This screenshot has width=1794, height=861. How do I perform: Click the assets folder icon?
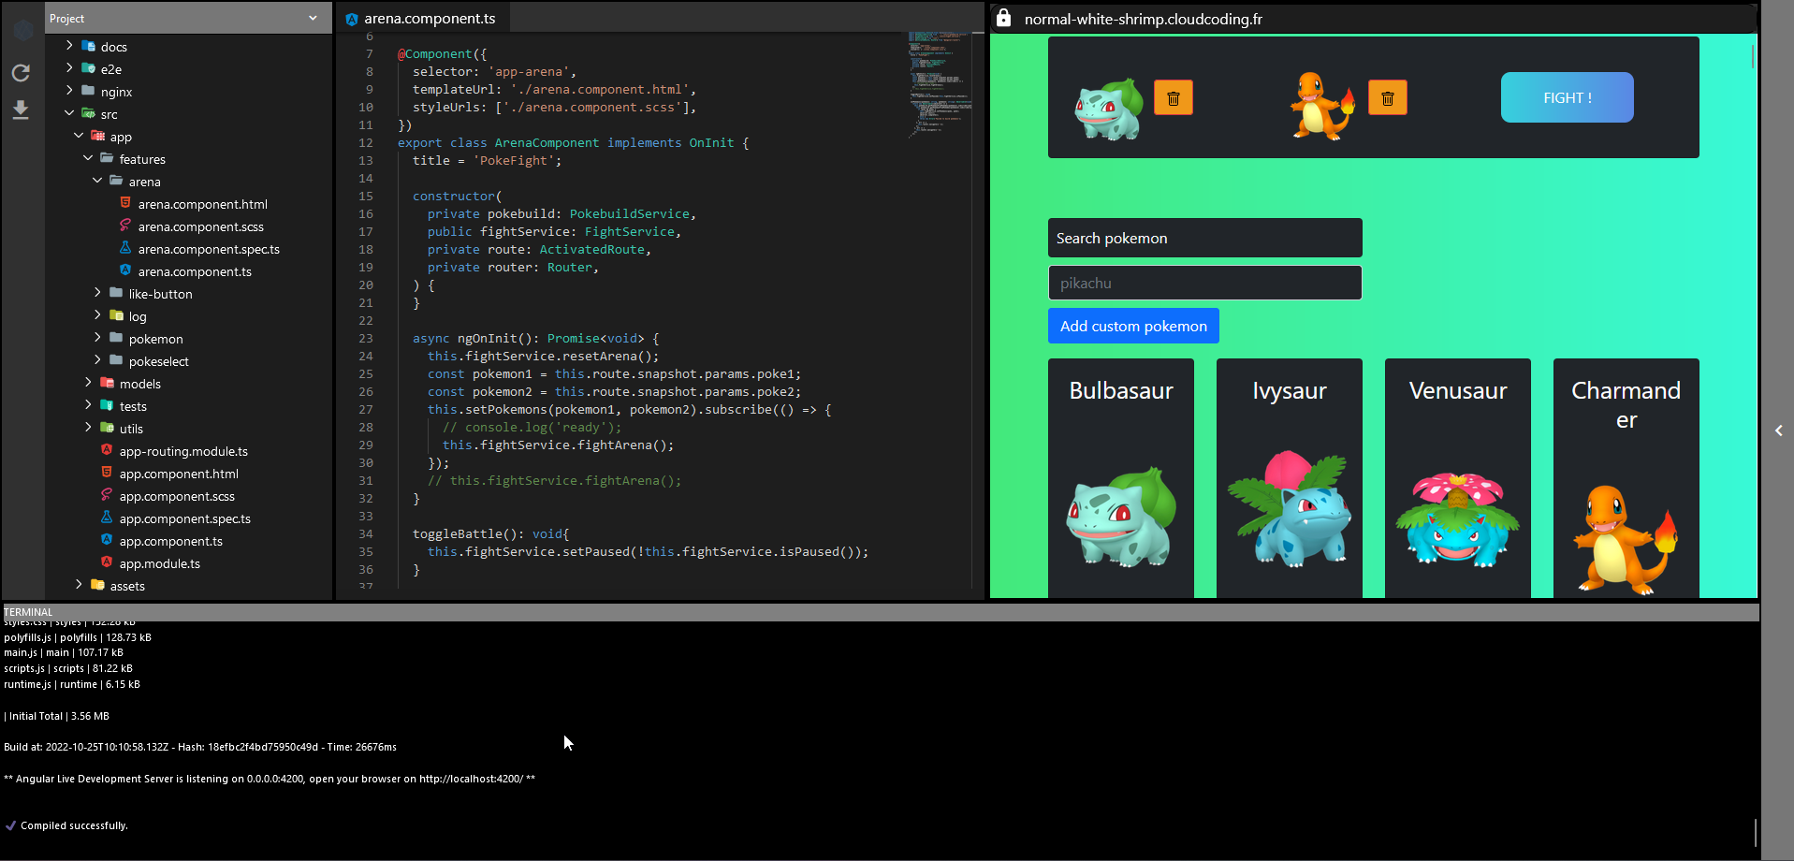(98, 585)
